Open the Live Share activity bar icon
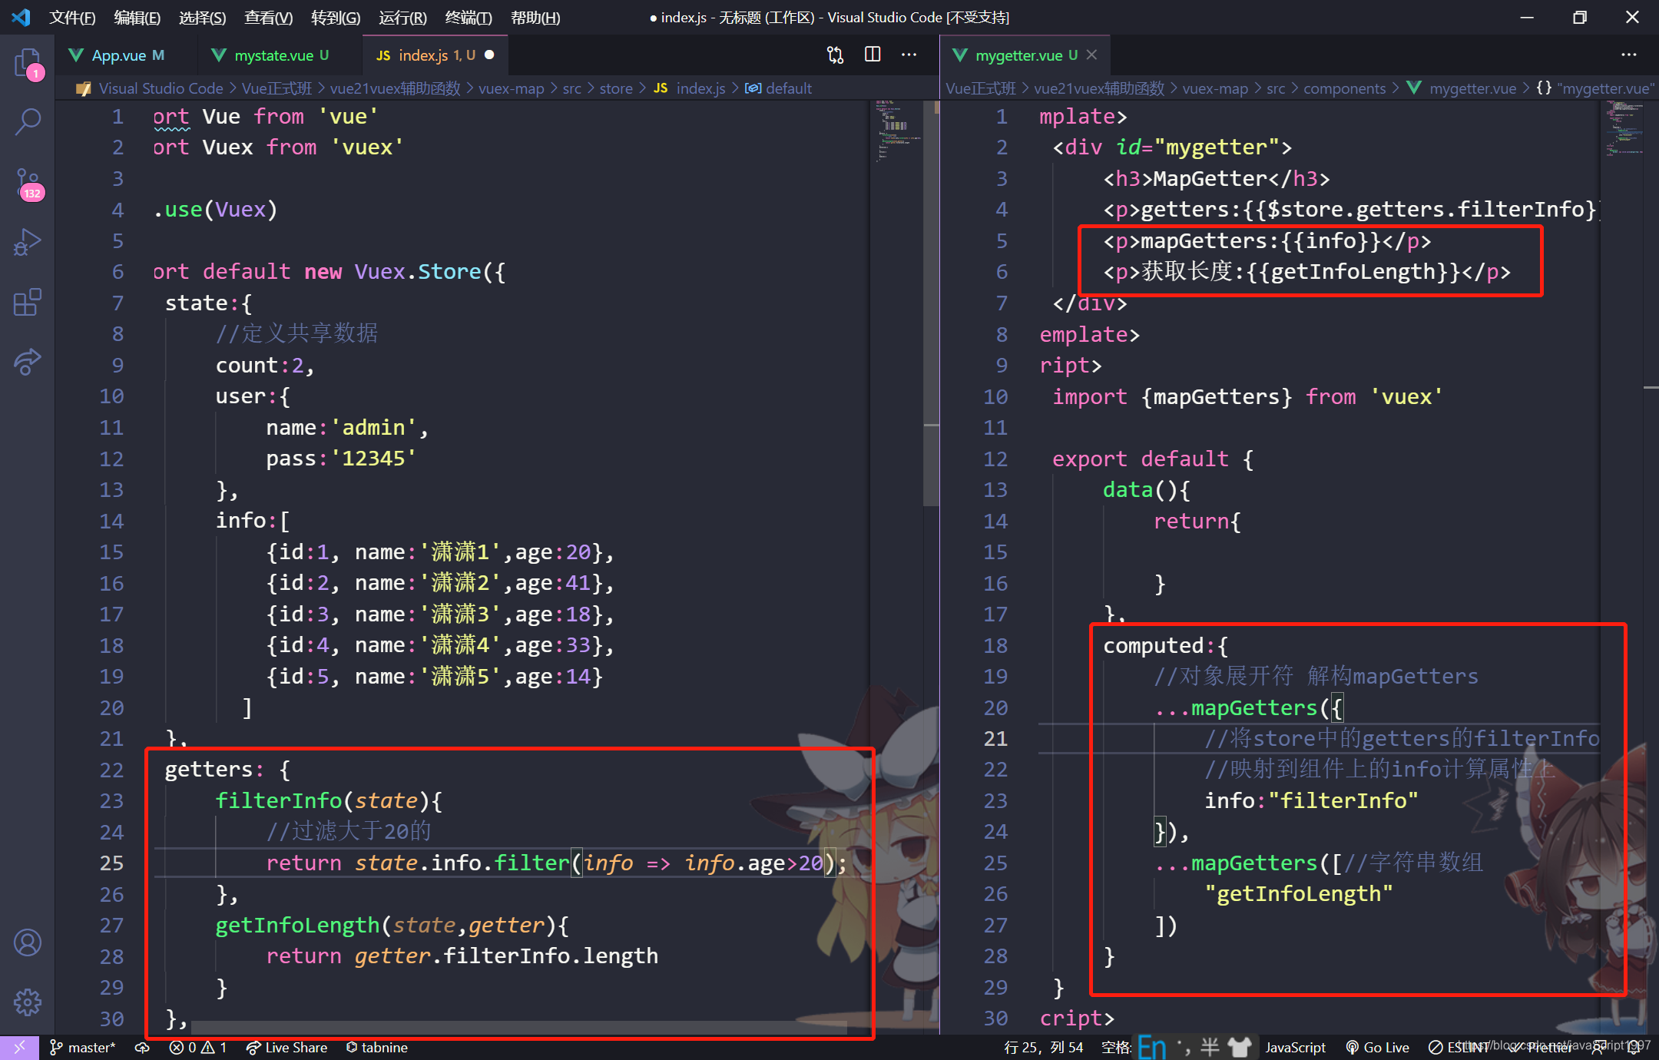 (x=28, y=362)
